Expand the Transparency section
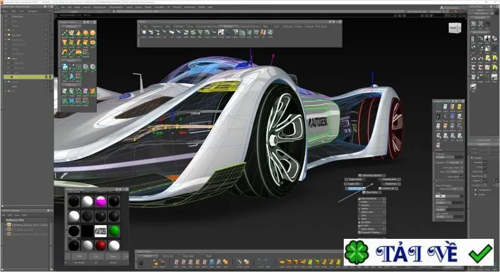The width and height of the screenshot is (500, 272). tap(476, 189)
